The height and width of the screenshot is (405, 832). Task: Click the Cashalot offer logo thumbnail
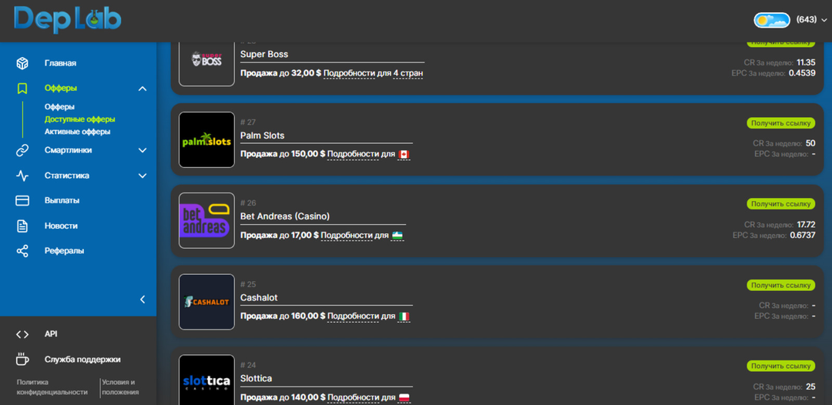point(206,302)
